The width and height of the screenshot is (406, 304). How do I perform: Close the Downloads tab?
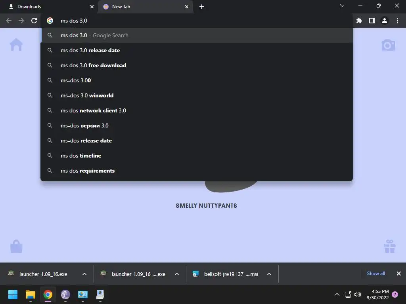click(92, 7)
